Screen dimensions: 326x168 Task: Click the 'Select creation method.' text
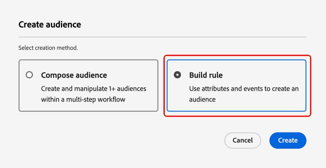click(x=48, y=48)
